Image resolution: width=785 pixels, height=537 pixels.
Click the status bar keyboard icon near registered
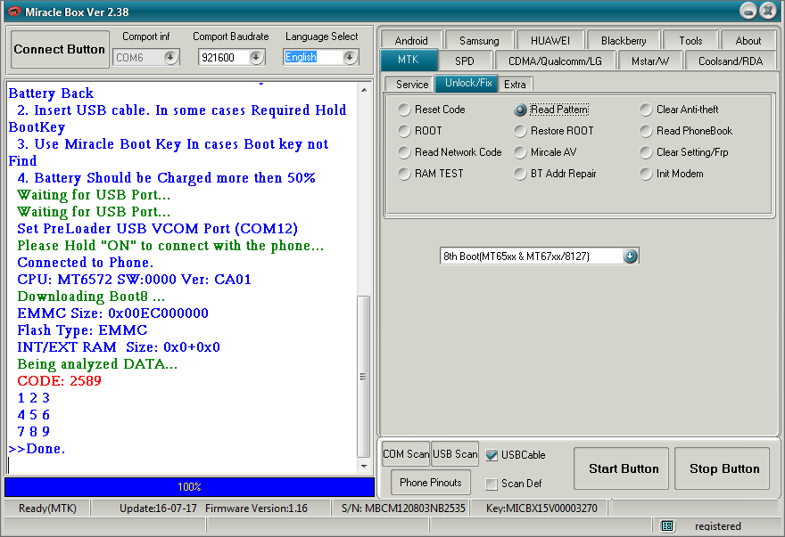coord(667,525)
